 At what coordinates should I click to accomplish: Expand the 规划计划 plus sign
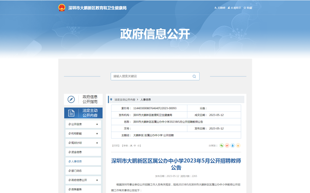(x=97, y=143)
